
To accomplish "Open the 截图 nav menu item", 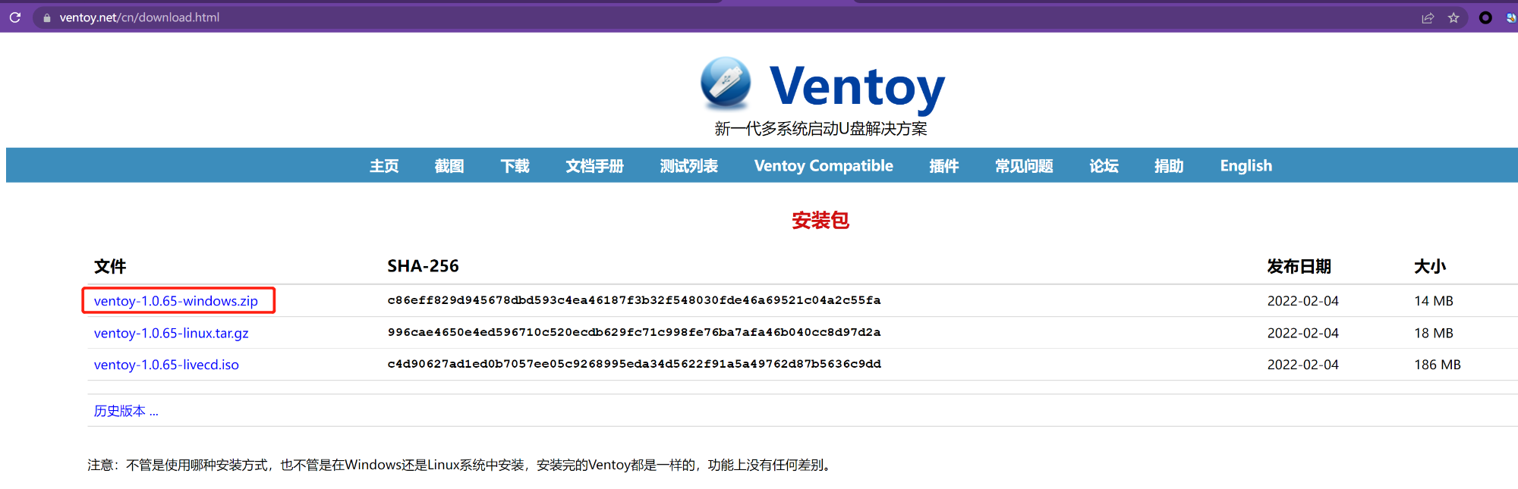I will [x=449, y=165].
